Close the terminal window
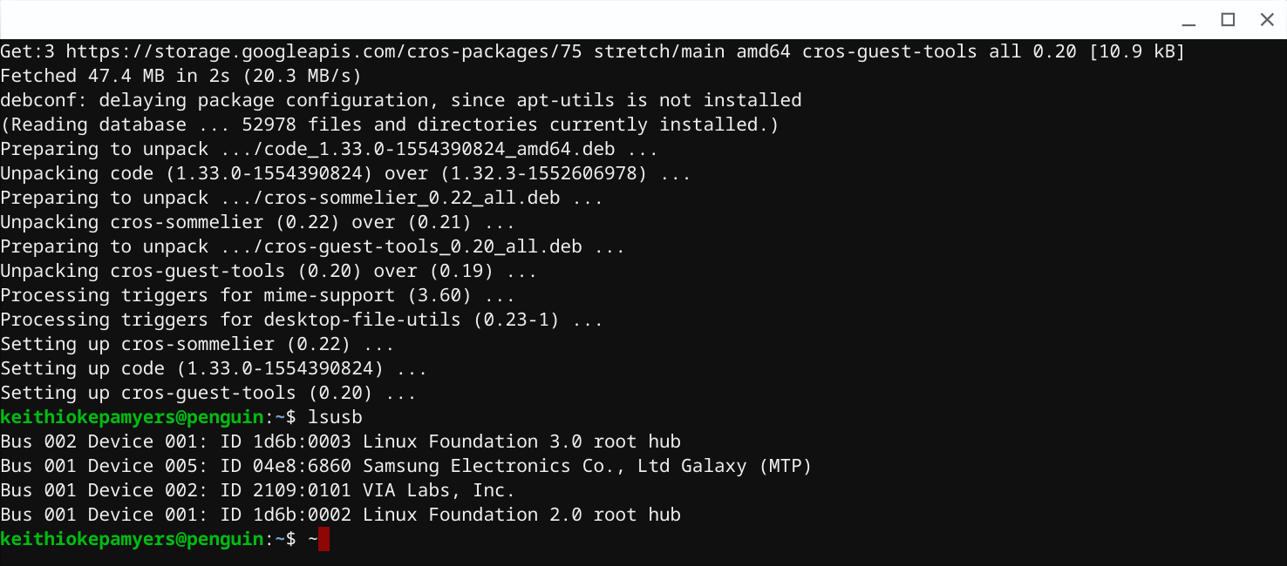1287x566 pixels. [x=1267, y=19]
